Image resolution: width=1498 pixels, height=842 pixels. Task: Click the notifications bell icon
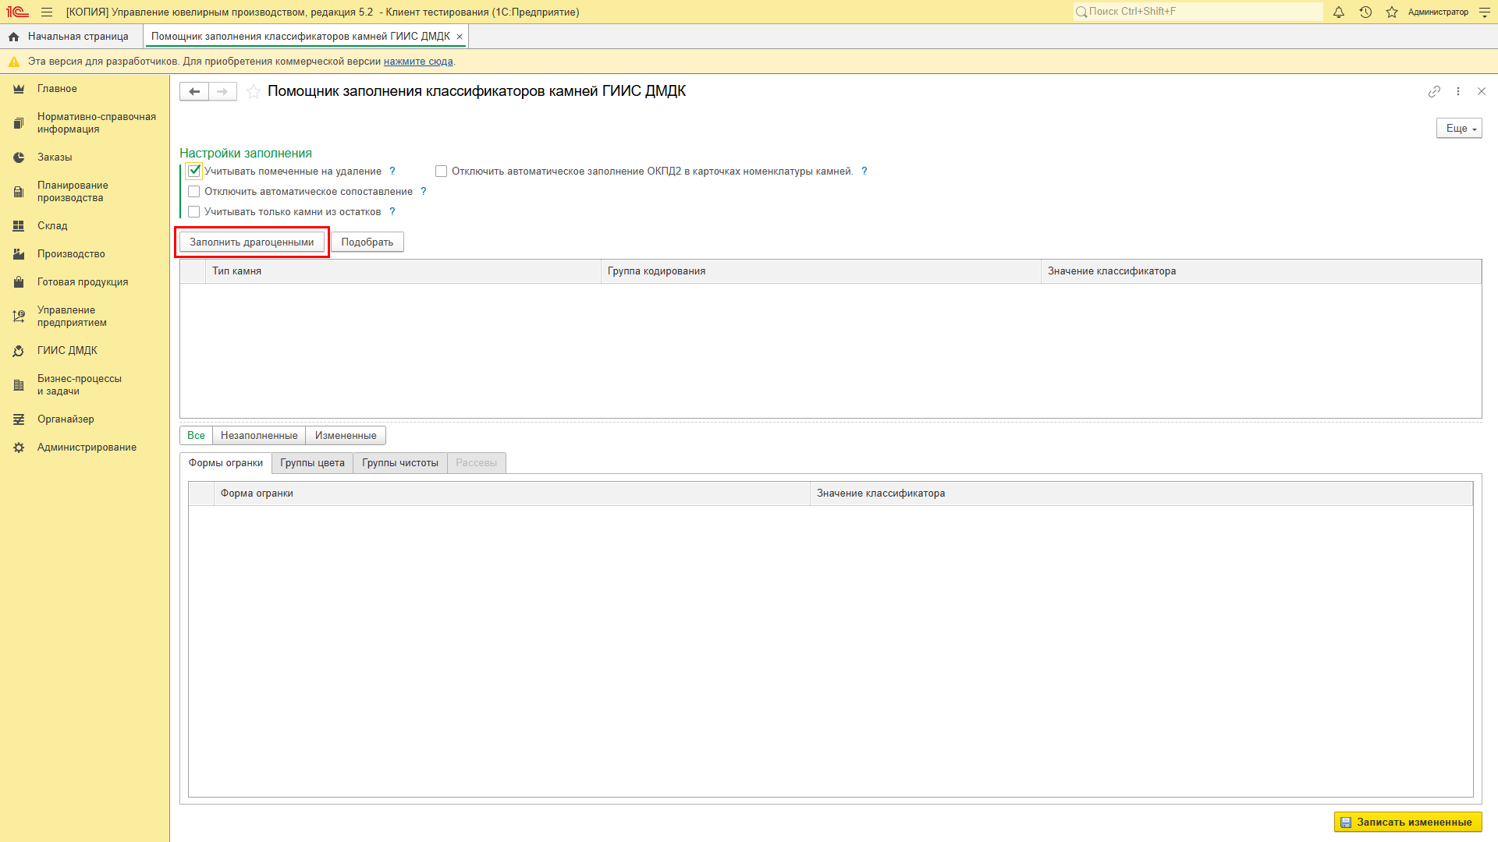coord(1339,12)
